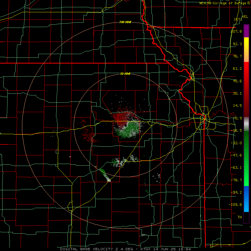251x251 pixels.
Task: Select the -109.8 velocity scale value
Action: pos(235,204)
